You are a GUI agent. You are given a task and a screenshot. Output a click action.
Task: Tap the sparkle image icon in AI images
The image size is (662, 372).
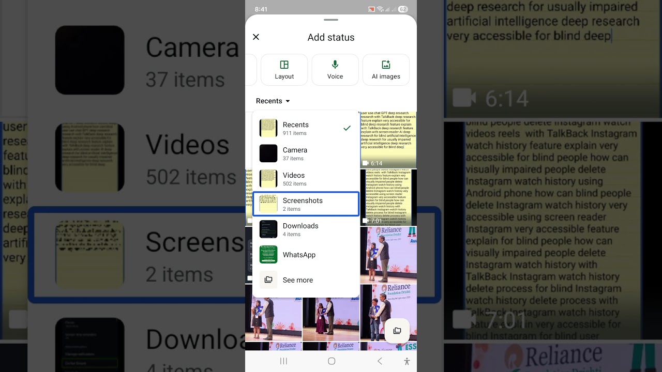click(x=386, y=65)
